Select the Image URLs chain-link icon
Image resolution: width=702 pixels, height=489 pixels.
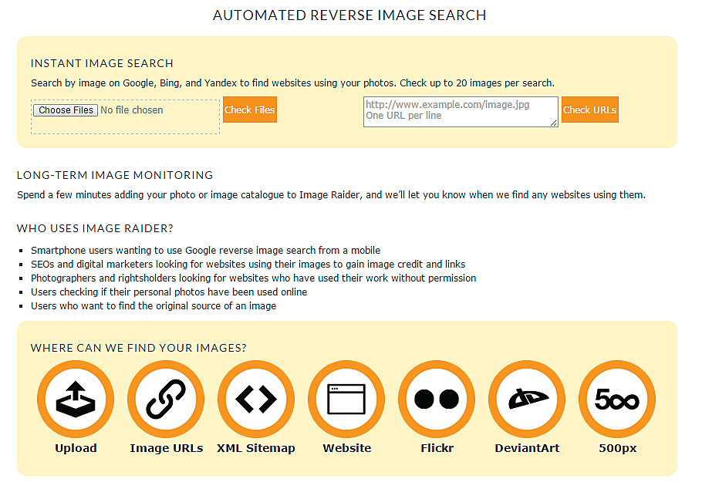166,399
